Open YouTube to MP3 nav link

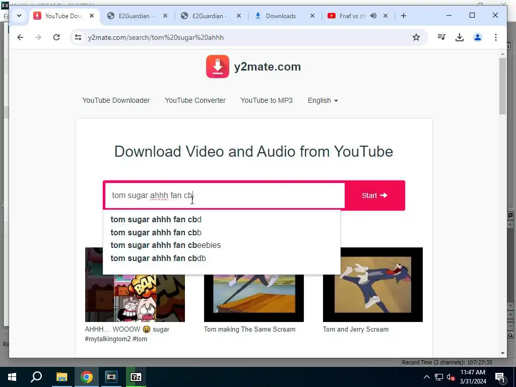[x=267, y=100]
